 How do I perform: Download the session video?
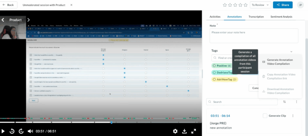tap(184, 131)
